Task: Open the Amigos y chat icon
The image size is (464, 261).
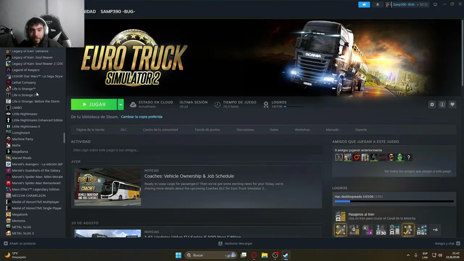Action: tap(458, 244)
